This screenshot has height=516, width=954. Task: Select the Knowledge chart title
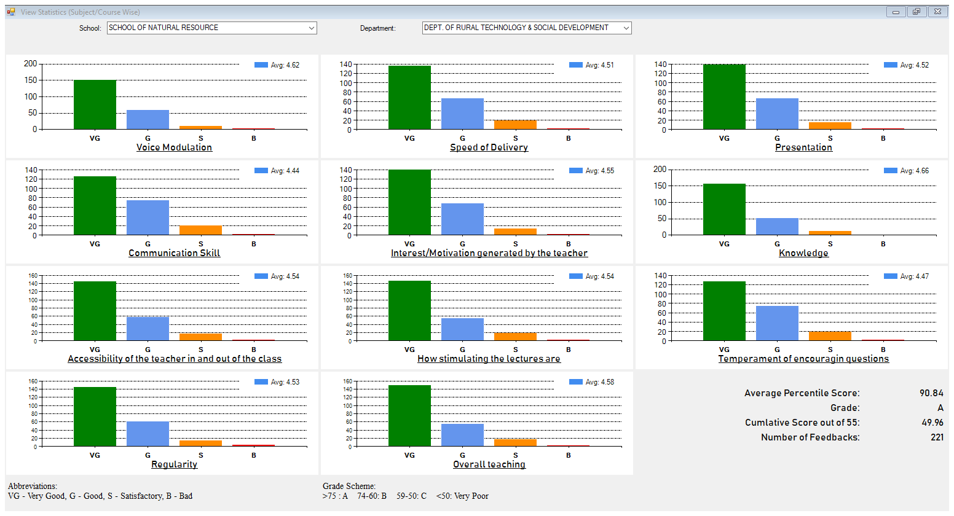coord(803,253)
